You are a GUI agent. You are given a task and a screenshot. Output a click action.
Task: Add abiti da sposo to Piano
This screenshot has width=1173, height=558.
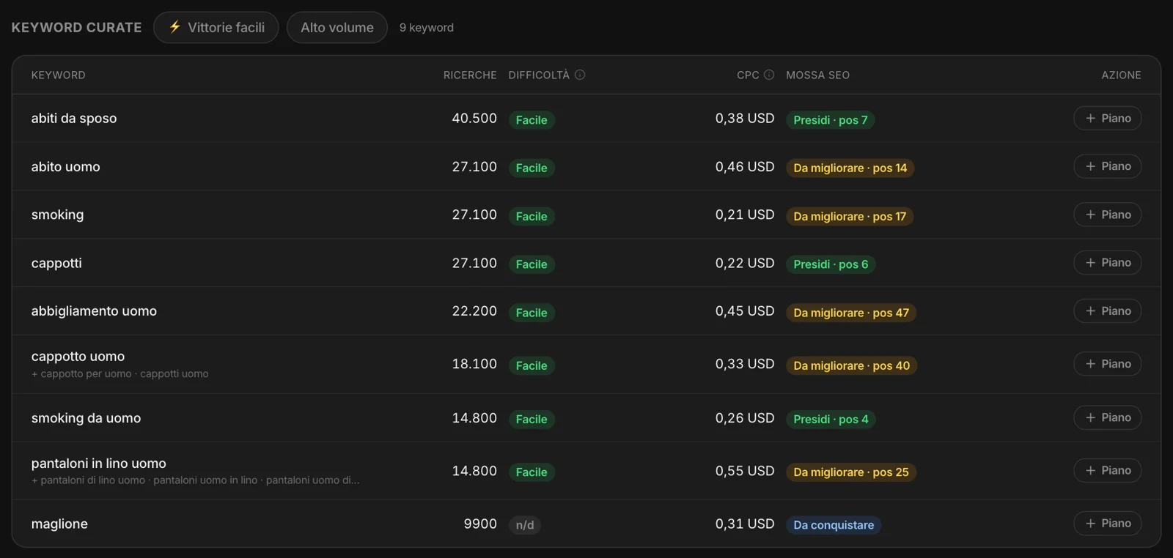point(1108,118)
